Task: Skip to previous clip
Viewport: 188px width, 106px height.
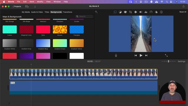Action: [x=135, y=55]
